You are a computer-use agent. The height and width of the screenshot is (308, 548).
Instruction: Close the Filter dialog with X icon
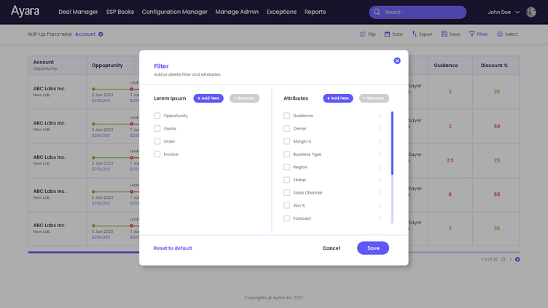tap(397, 60)
